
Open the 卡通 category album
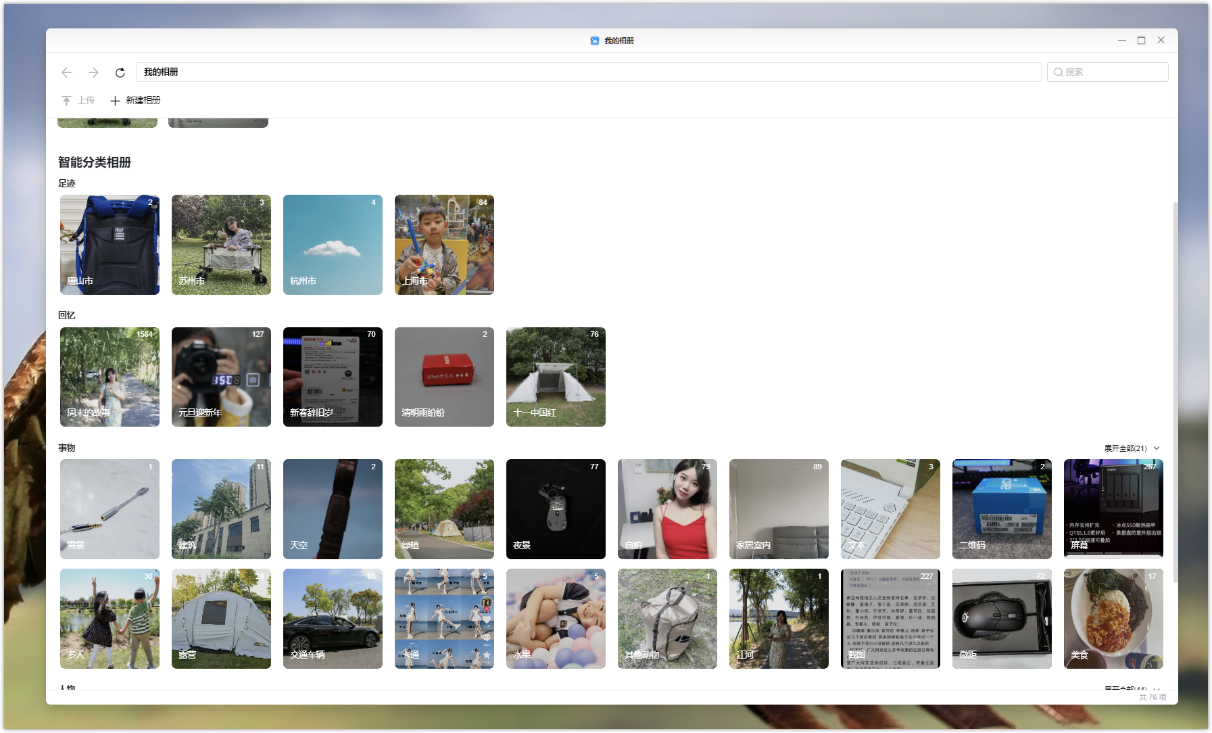pyautogui.click(x=444, y=619)
